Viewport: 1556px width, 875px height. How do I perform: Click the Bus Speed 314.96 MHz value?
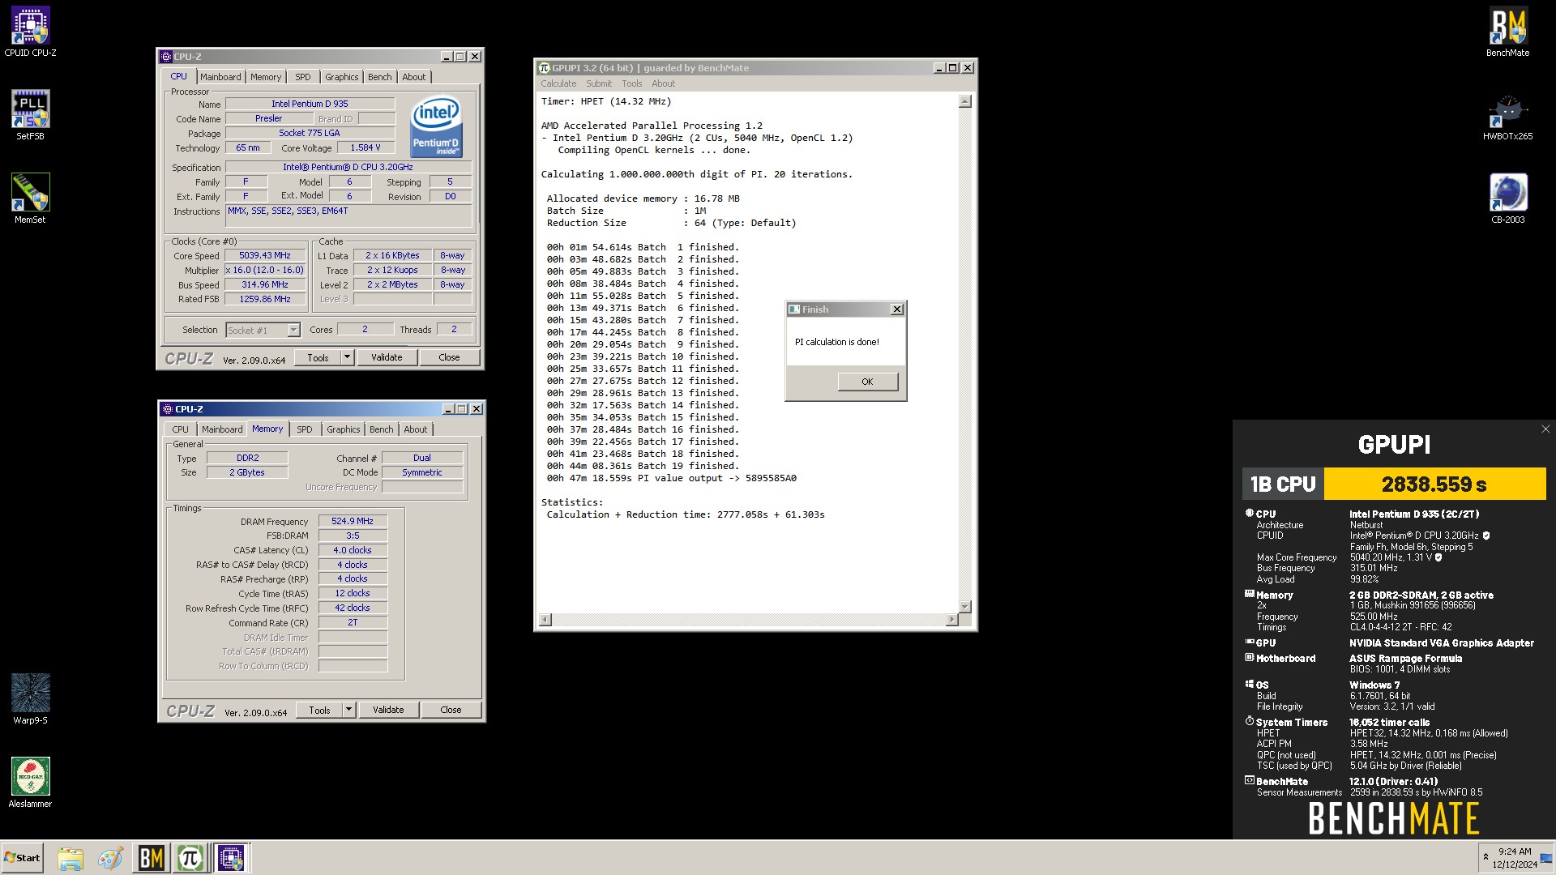coord(264,284)
